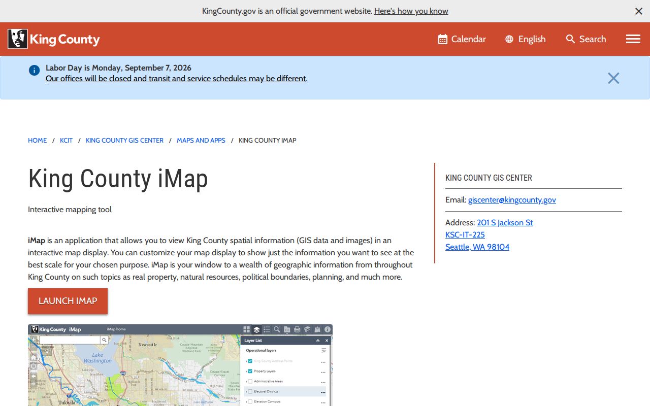The width and height of the screenshot is (650, 406).
Task: Open the King County GIS Center breadcrumb
Action: (x=124, y=141)
